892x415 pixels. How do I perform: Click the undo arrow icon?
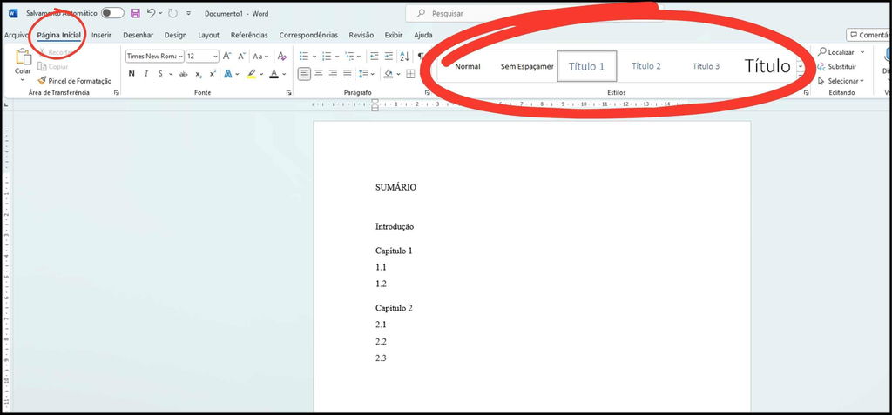coord(151,13)
